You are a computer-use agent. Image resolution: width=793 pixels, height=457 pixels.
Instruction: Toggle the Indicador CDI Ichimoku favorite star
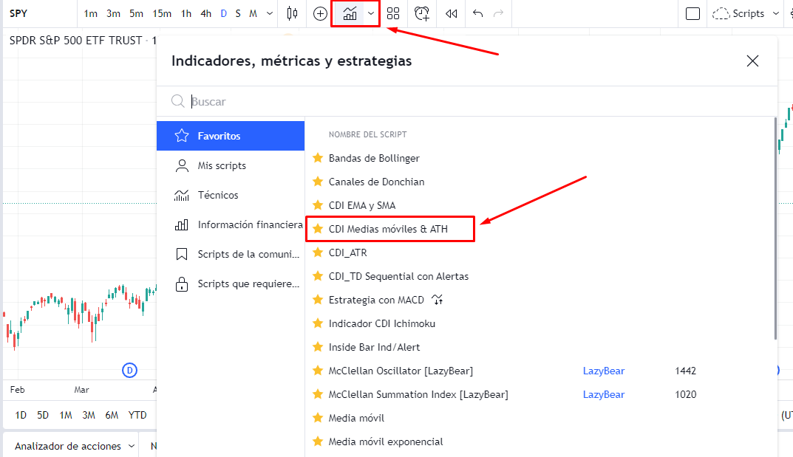[x=318, y=323]
